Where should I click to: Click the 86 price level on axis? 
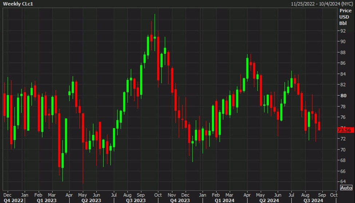343,63
